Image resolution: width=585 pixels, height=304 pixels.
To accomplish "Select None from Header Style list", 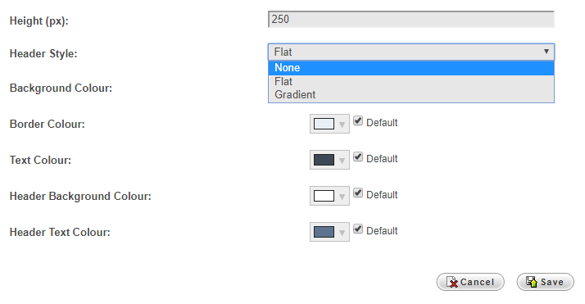I will [x=411, y=68].
